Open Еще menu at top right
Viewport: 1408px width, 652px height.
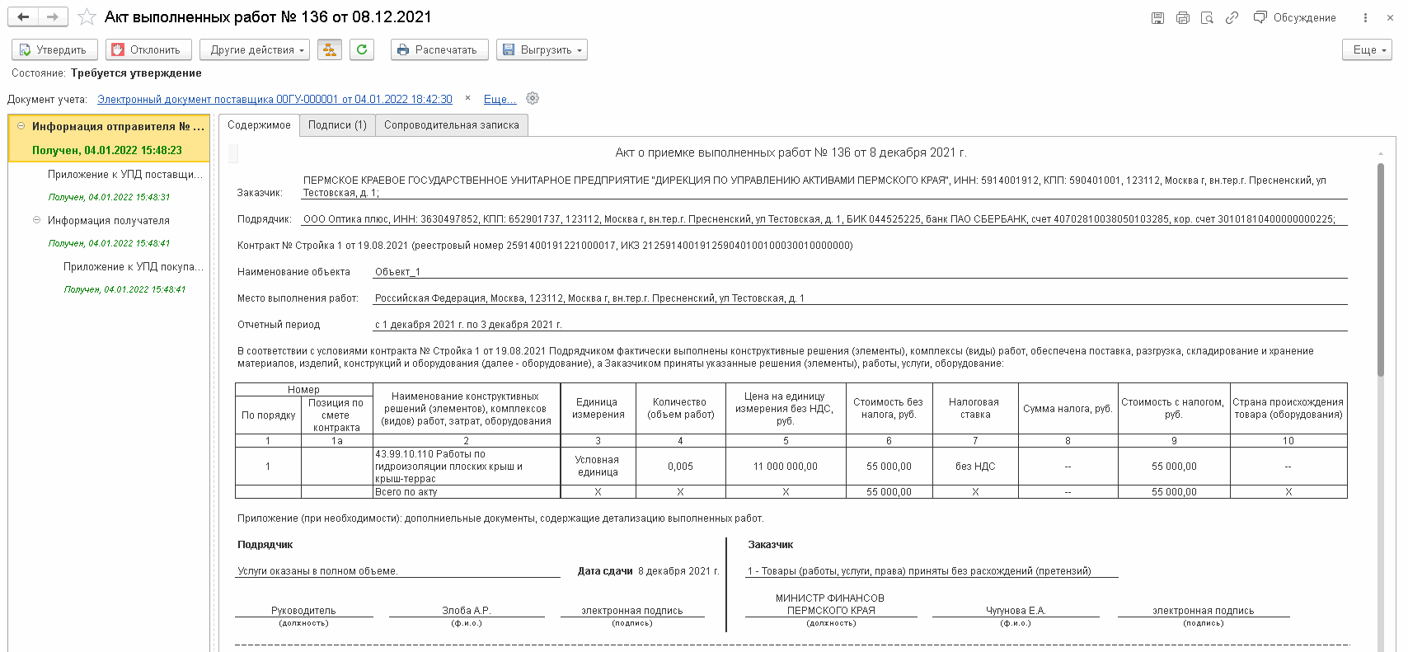coord(1367,49)
